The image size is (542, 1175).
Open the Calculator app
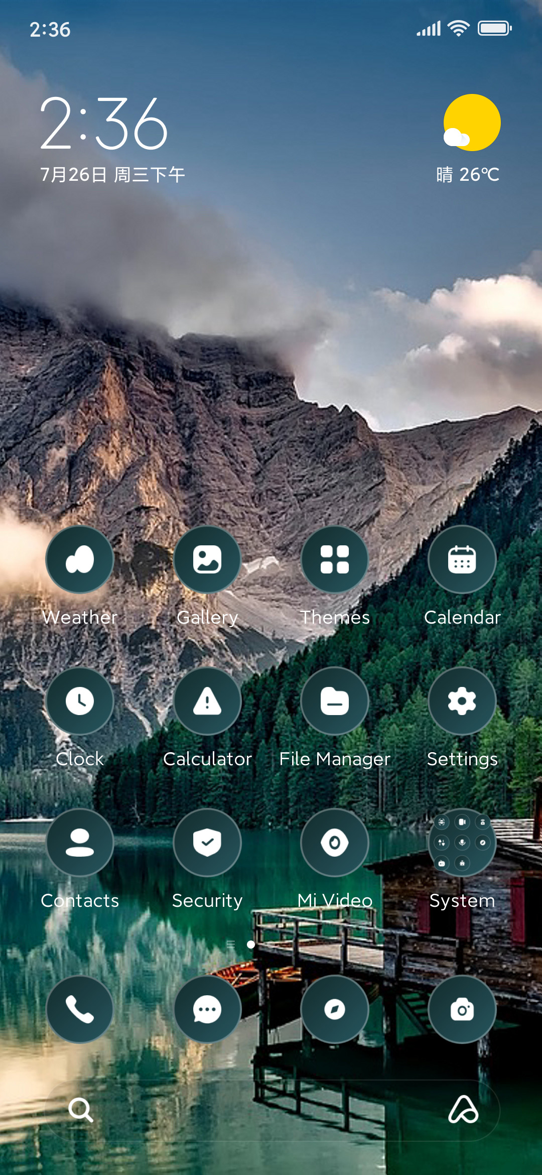pyautogui.click(x=207, y=701)
